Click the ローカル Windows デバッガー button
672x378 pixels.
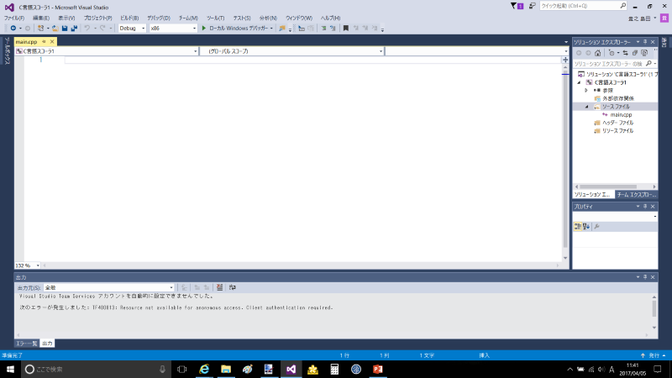coord(237,29)
